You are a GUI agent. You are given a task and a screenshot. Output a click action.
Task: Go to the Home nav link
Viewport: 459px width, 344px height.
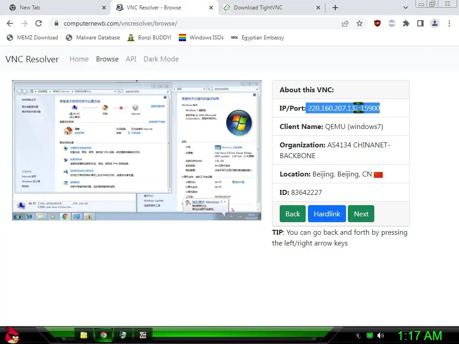79,59
